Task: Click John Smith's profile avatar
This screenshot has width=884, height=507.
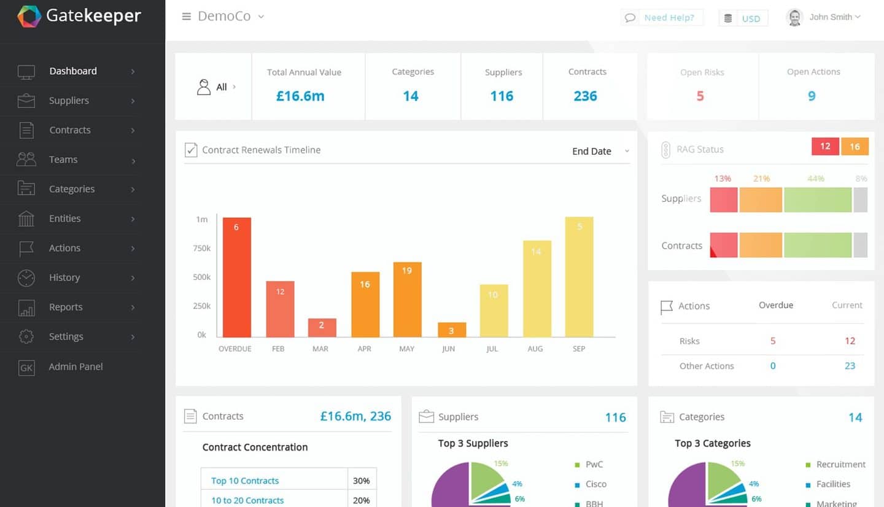Action: tap(794, 18)
